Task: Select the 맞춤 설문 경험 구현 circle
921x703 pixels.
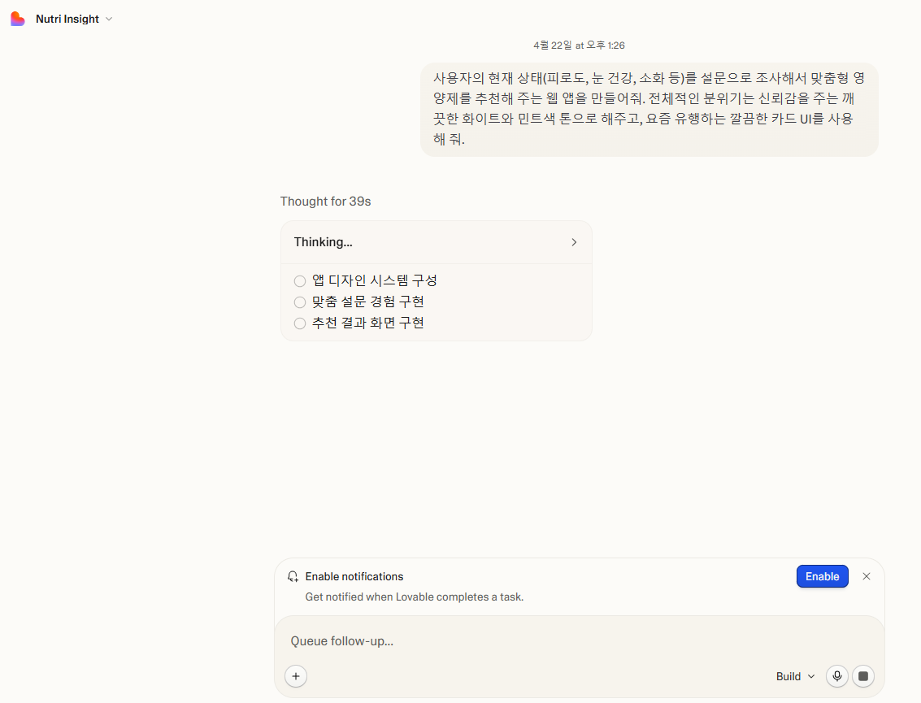Action: pyautogui.click(x=299, y=302)
